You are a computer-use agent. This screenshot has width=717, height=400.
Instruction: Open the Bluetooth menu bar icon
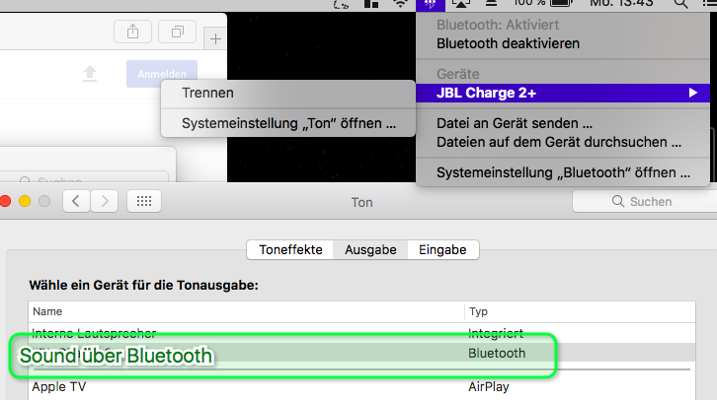tap(431, 4)
